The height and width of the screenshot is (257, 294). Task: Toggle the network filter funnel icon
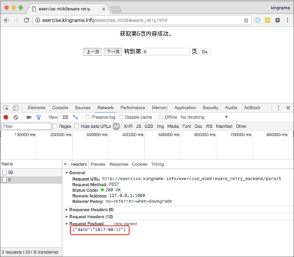(x=38, y=117)
